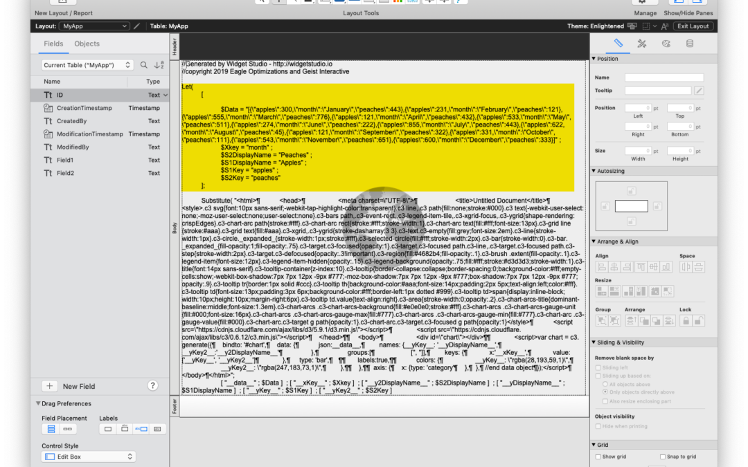Screen dimensions: 748x467
Task: Align right edges of objects
Action: tap(627, 267)
